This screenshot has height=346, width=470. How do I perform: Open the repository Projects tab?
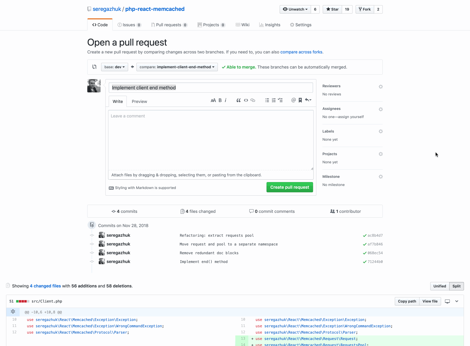tap(211, 25)
